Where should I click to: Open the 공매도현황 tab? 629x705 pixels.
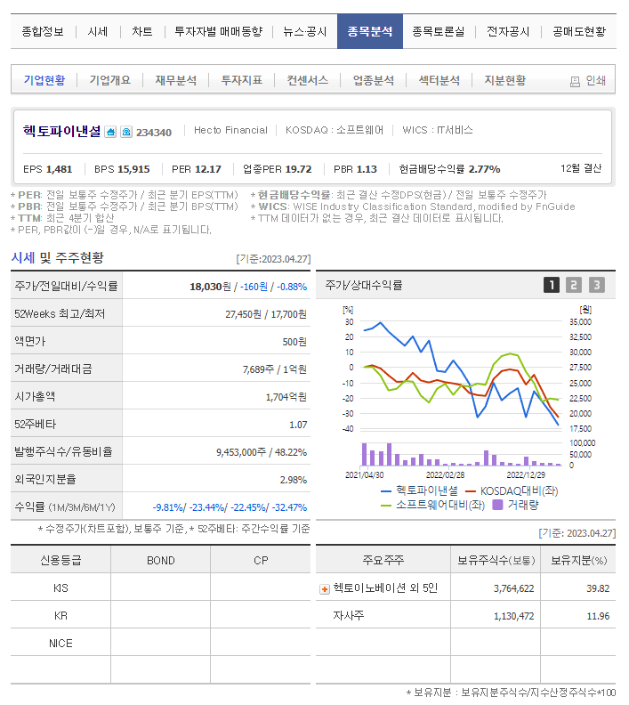coord(579,31)
